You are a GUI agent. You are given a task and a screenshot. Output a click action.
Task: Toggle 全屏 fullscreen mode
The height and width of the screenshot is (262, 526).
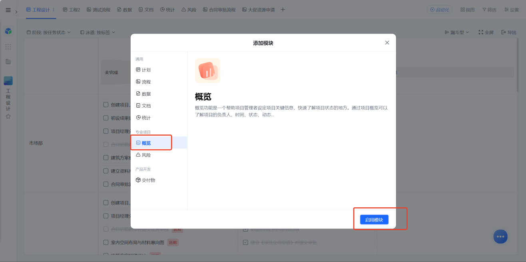click(x=486, y=32)
